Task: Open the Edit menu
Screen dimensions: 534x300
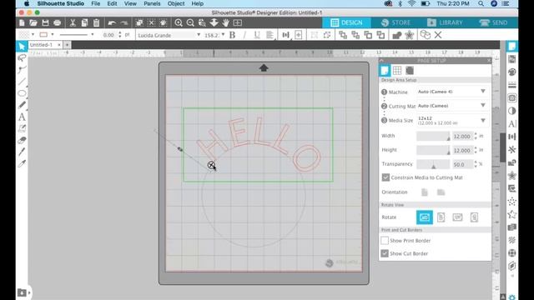Action: point(112,3)
